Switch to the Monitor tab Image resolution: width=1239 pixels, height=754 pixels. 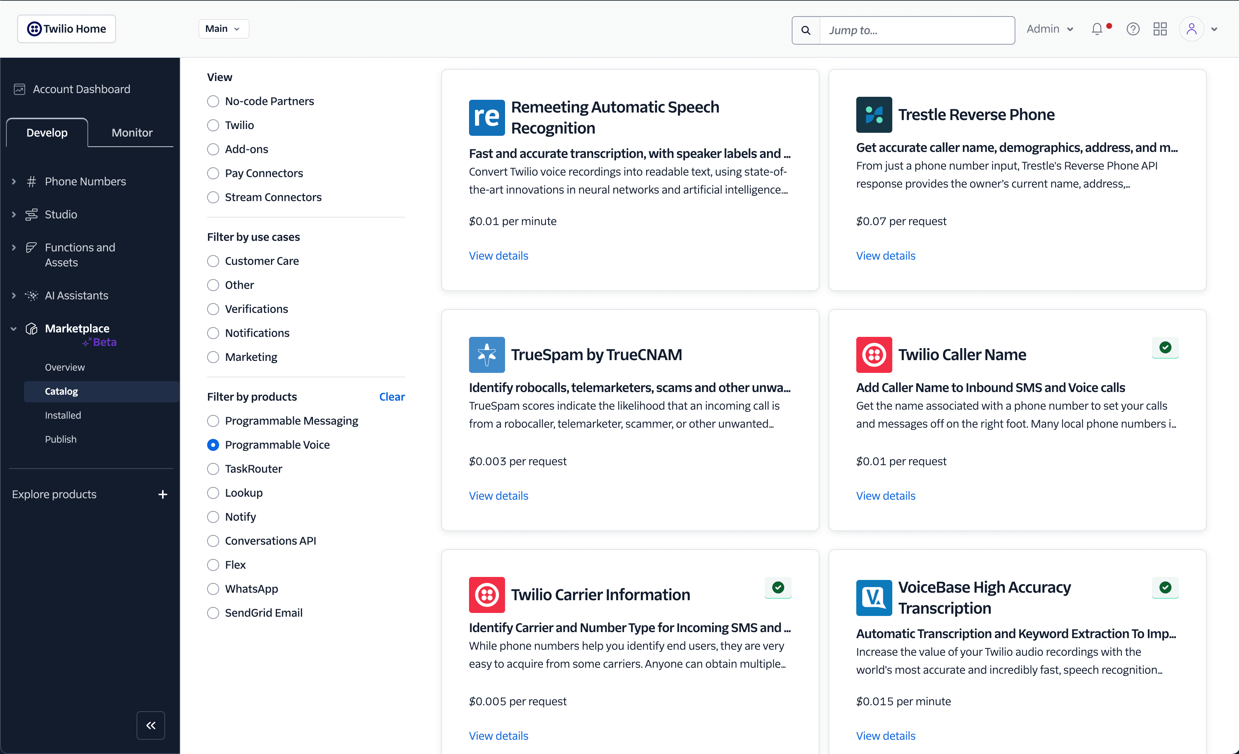pyautogui.click(x=132, y=132)
